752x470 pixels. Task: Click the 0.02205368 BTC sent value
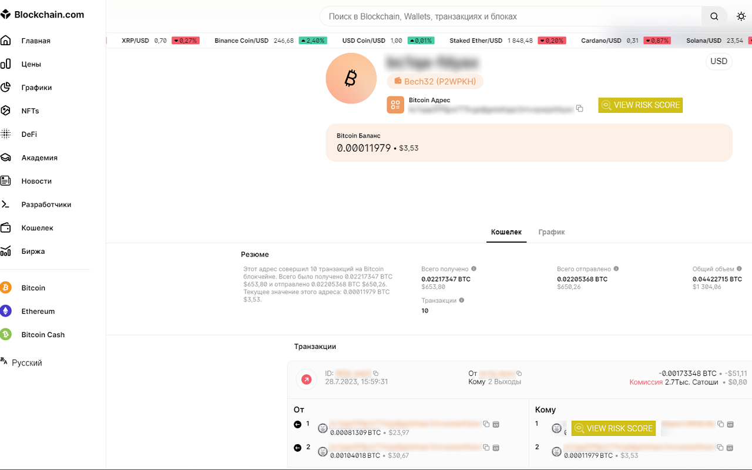(x=582, y=279)
